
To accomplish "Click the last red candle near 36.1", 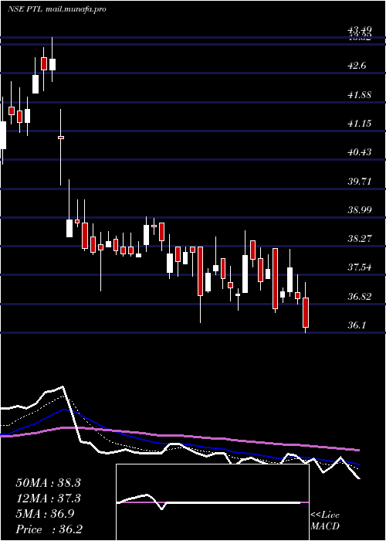I will [306, 312].
